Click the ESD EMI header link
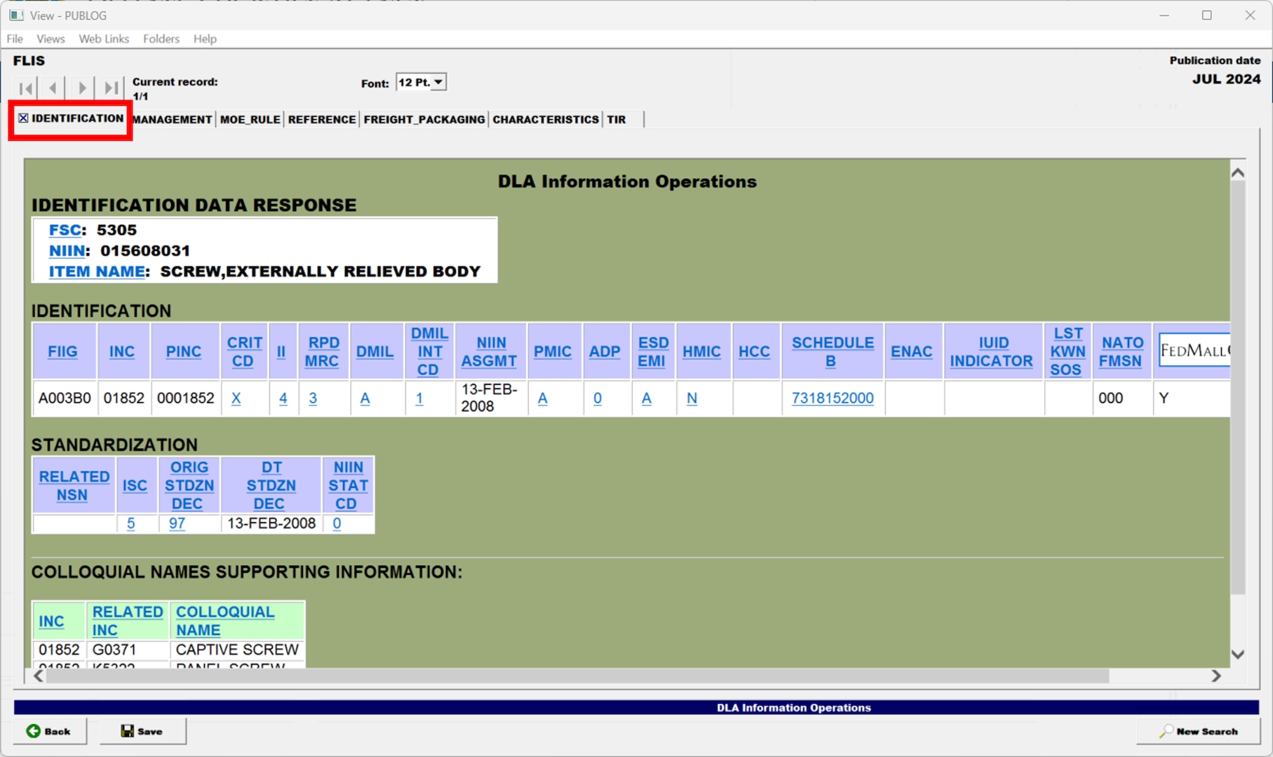The width and height of the screenshot is (1273, 757). (x=653, y=352)
